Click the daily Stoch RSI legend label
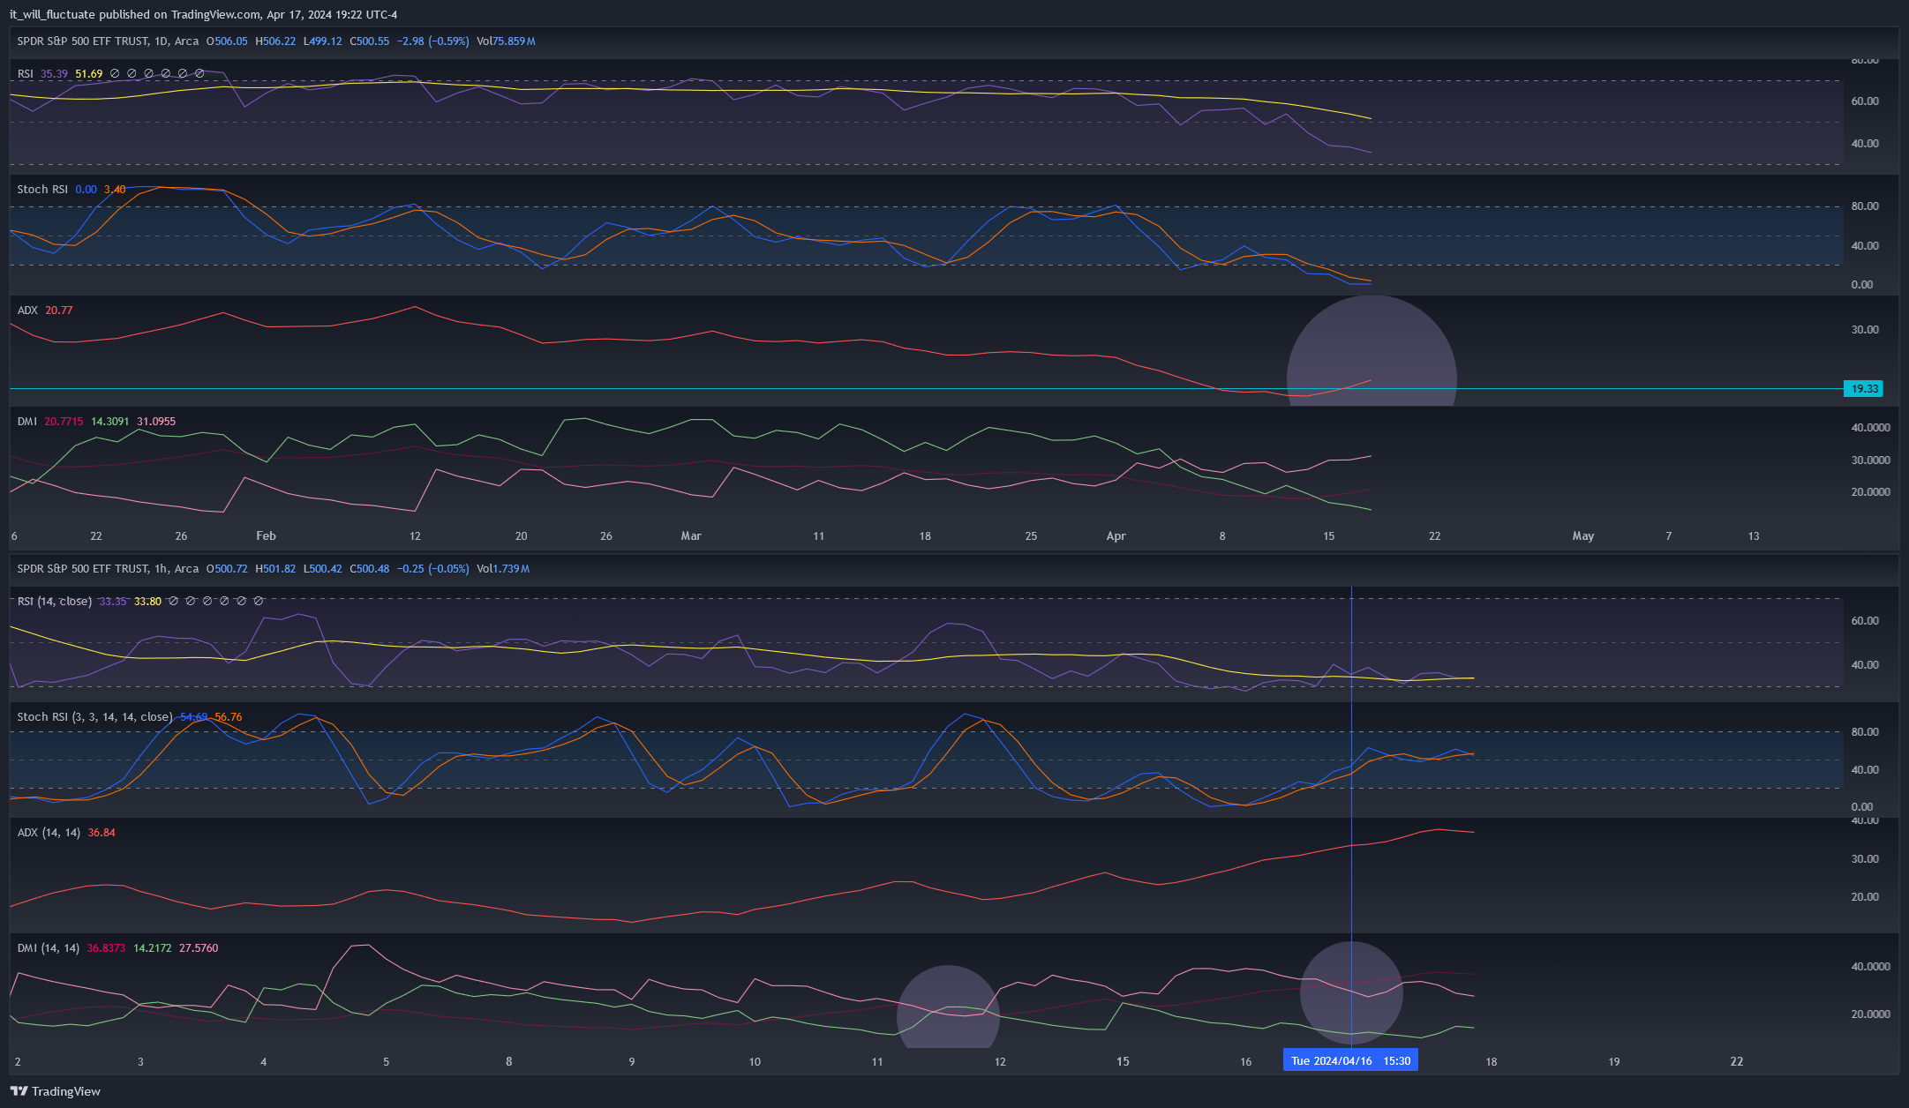Viewport: 1909px width, 1108px height. click(42, 190)
